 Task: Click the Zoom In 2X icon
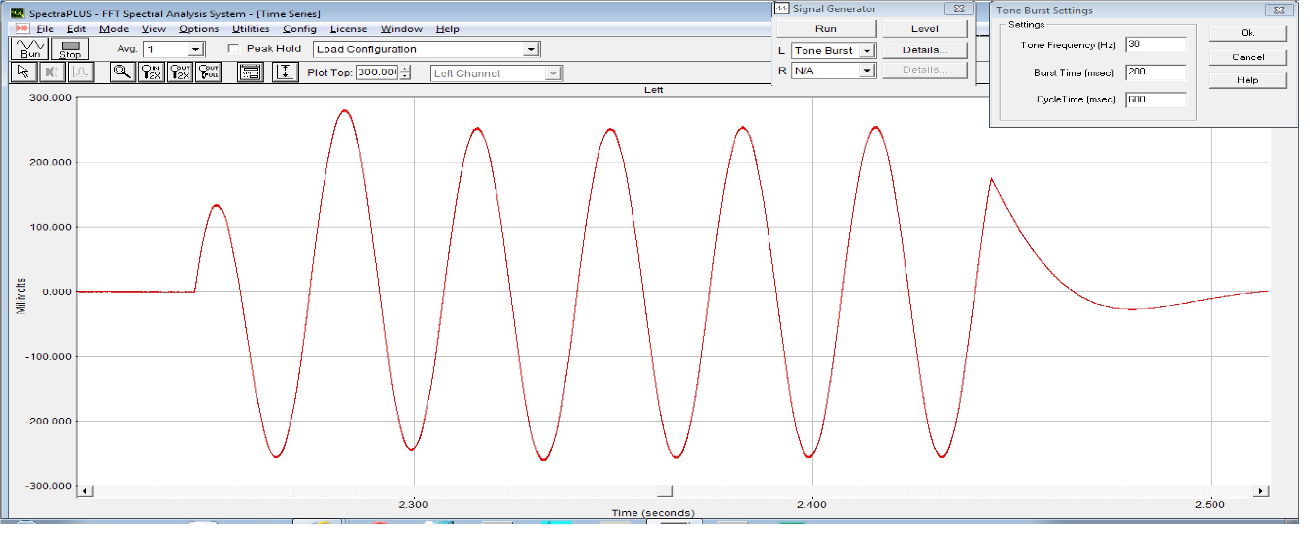click(151, 73)
